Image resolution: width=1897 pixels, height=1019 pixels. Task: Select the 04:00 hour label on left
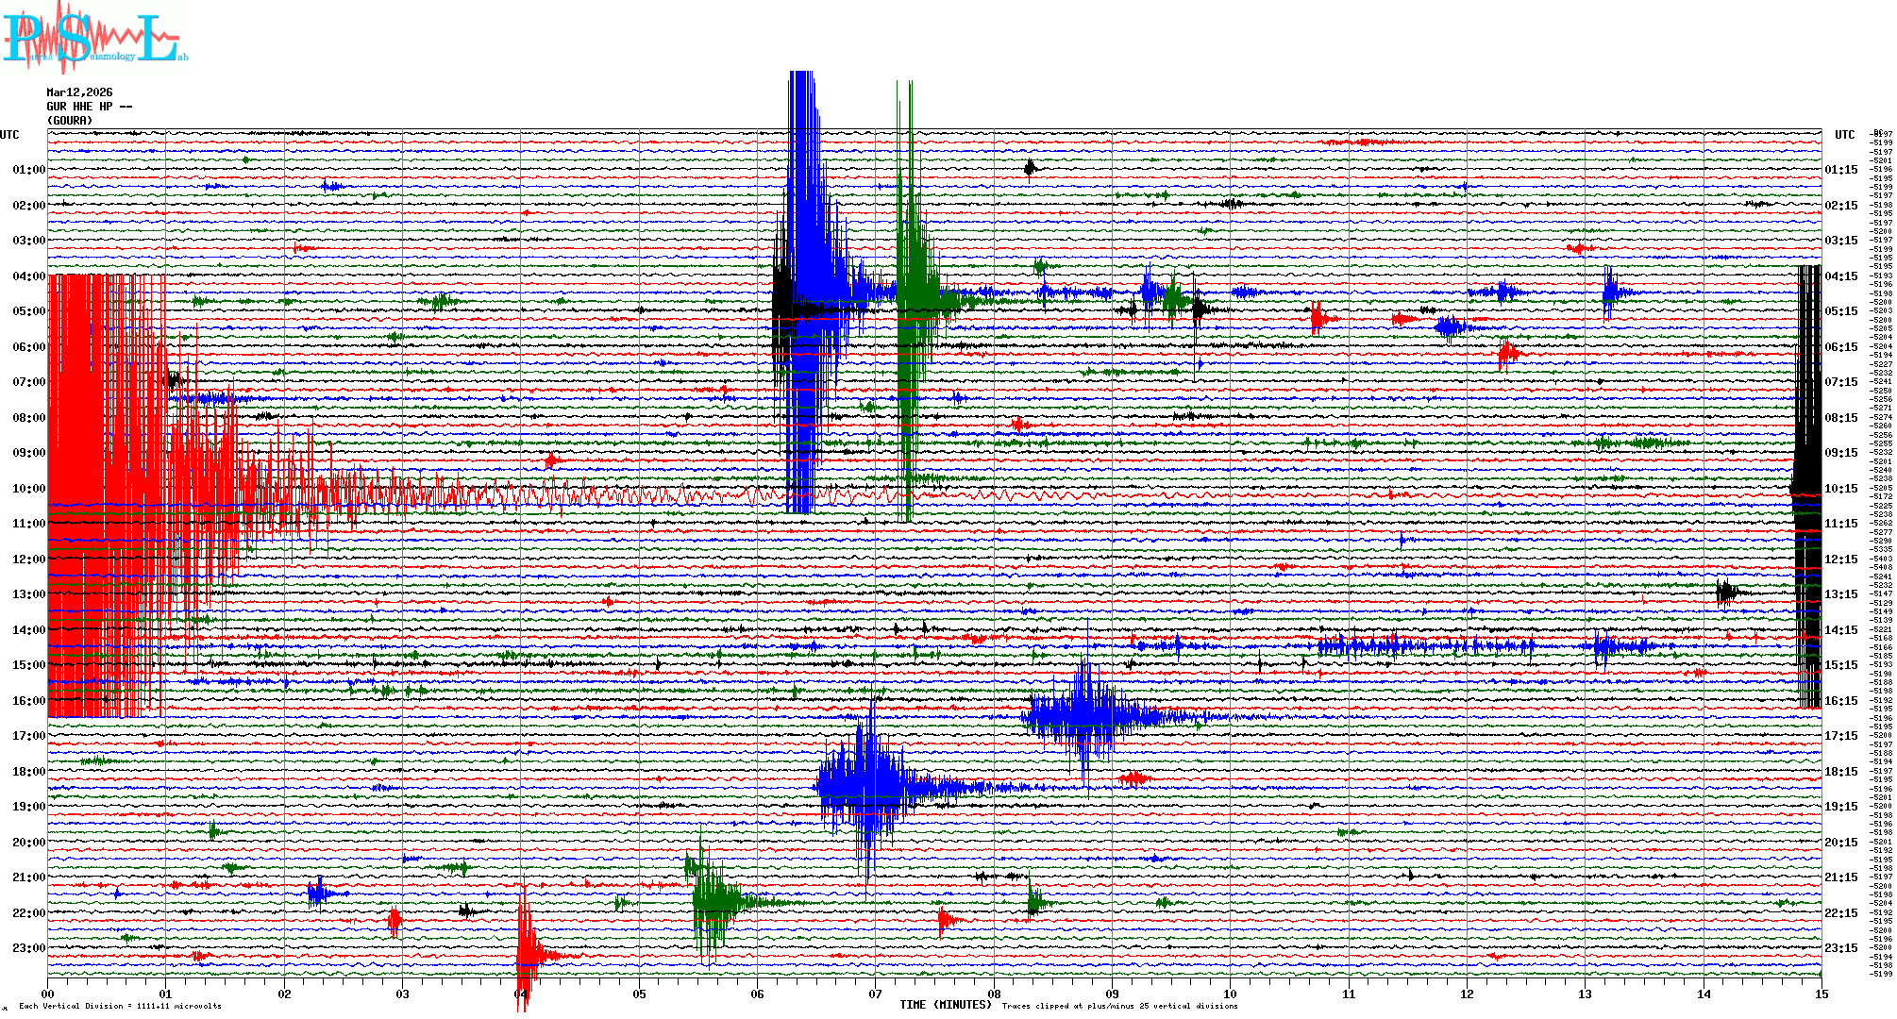click(x=28, y=276)
